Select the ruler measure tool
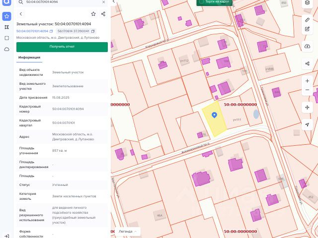 click(307, 20)
